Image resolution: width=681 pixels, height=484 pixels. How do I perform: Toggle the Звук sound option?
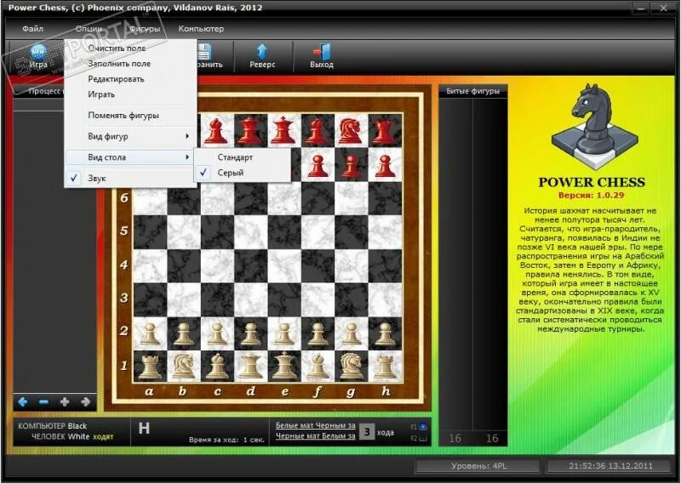[x=130, y=178]
